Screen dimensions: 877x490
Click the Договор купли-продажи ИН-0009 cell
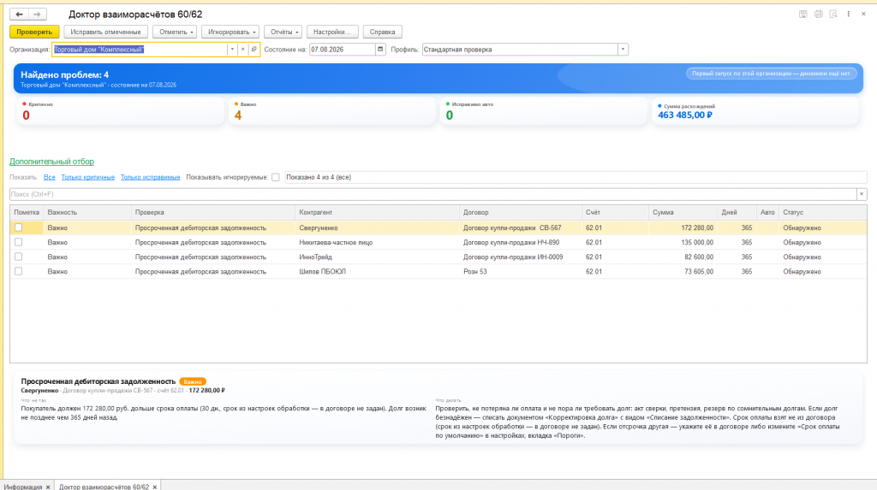[x=520, y=257]
